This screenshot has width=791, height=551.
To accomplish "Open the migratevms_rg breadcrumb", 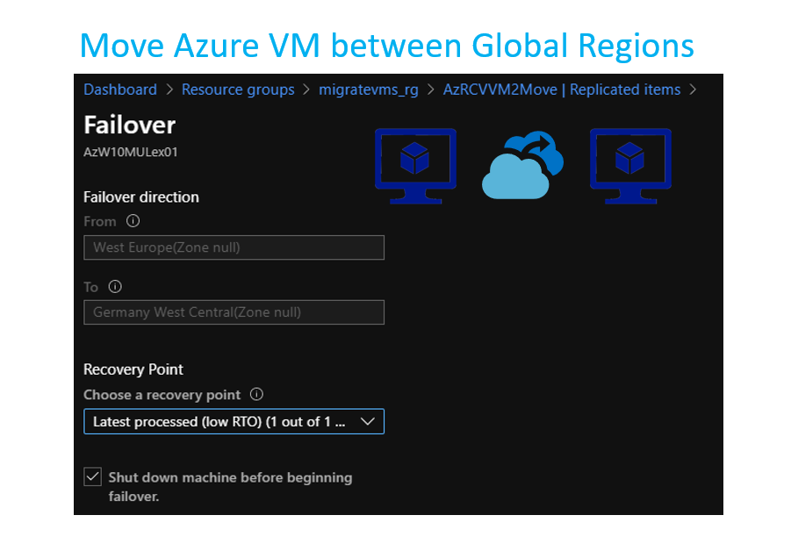I will (x=368, y=89).
